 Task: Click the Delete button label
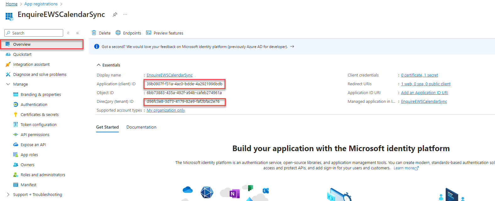tap(105, 33)
